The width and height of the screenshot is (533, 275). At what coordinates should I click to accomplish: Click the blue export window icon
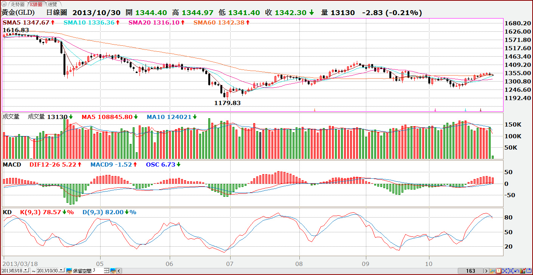click(529, 271)
